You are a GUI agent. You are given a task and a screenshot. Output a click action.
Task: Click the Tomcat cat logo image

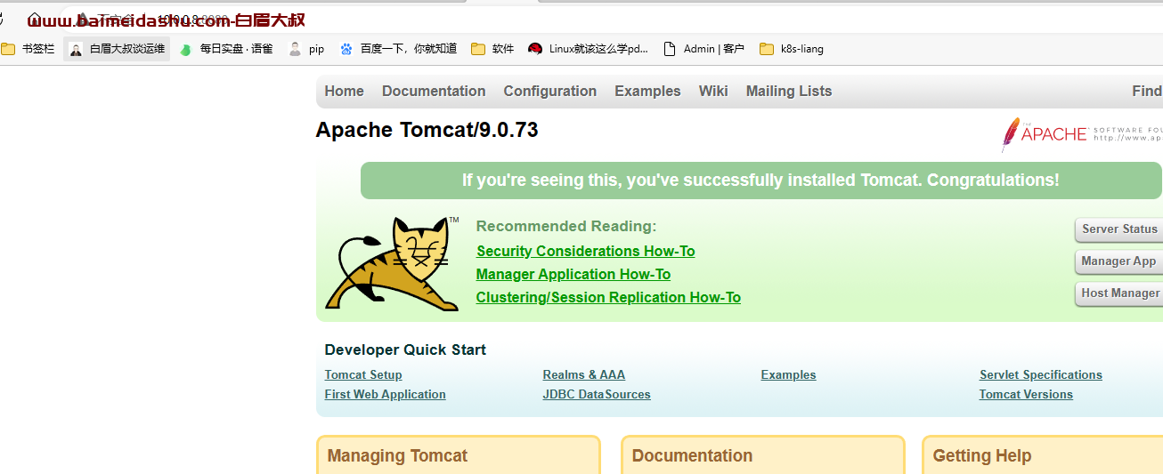point(392,263)
